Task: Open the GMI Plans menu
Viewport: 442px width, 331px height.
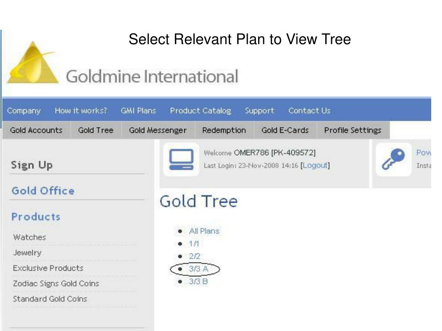Action: pyautogui.click(x=139, y=110)
